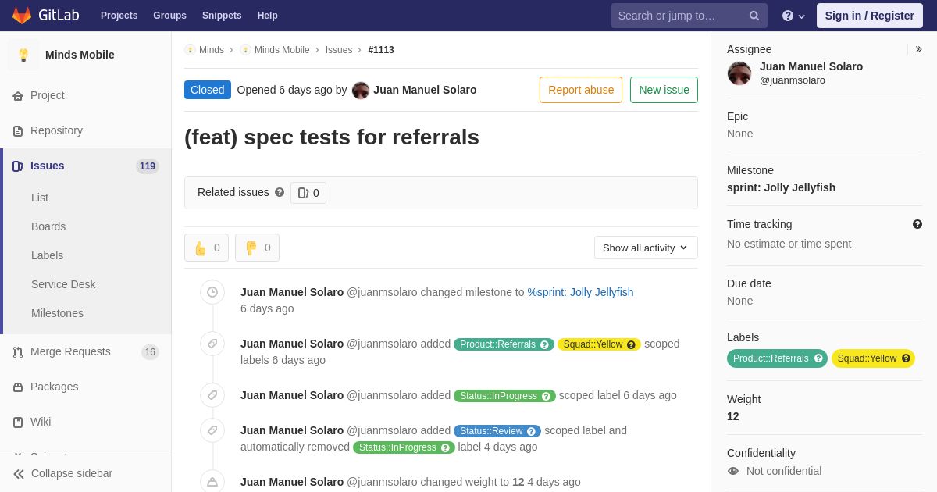
Task: Expand the Show all activity dropdown
Action: pos(646,248)
